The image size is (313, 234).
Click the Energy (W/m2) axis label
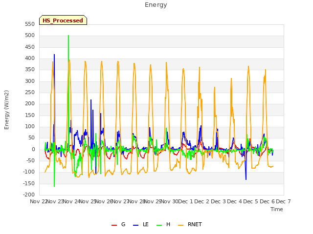point(6,110)
